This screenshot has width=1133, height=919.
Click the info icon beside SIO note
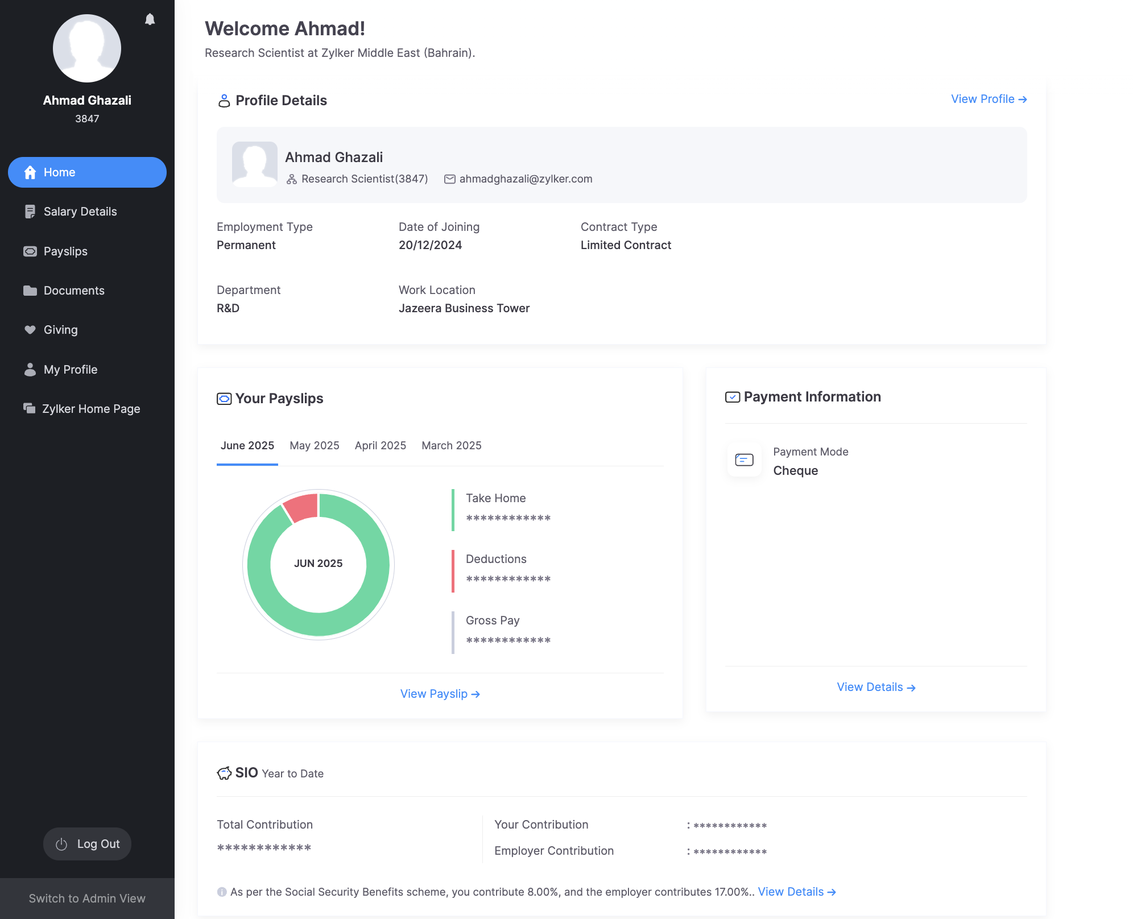tap(222, 892)
